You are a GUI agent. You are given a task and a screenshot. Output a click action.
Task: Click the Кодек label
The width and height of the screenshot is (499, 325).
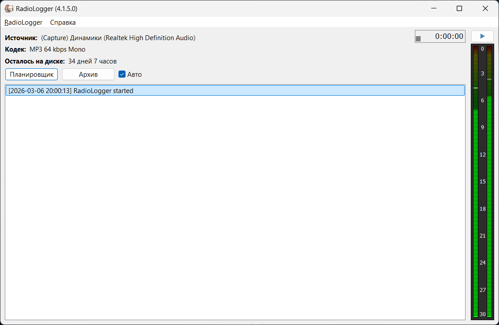point(15,49)
